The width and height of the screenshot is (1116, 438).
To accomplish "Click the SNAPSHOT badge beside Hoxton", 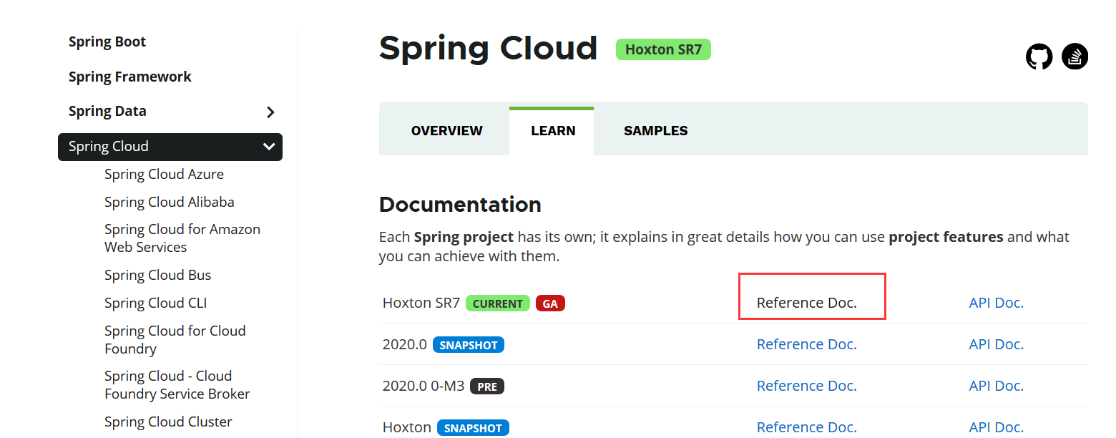I will (x=473, y=428).
